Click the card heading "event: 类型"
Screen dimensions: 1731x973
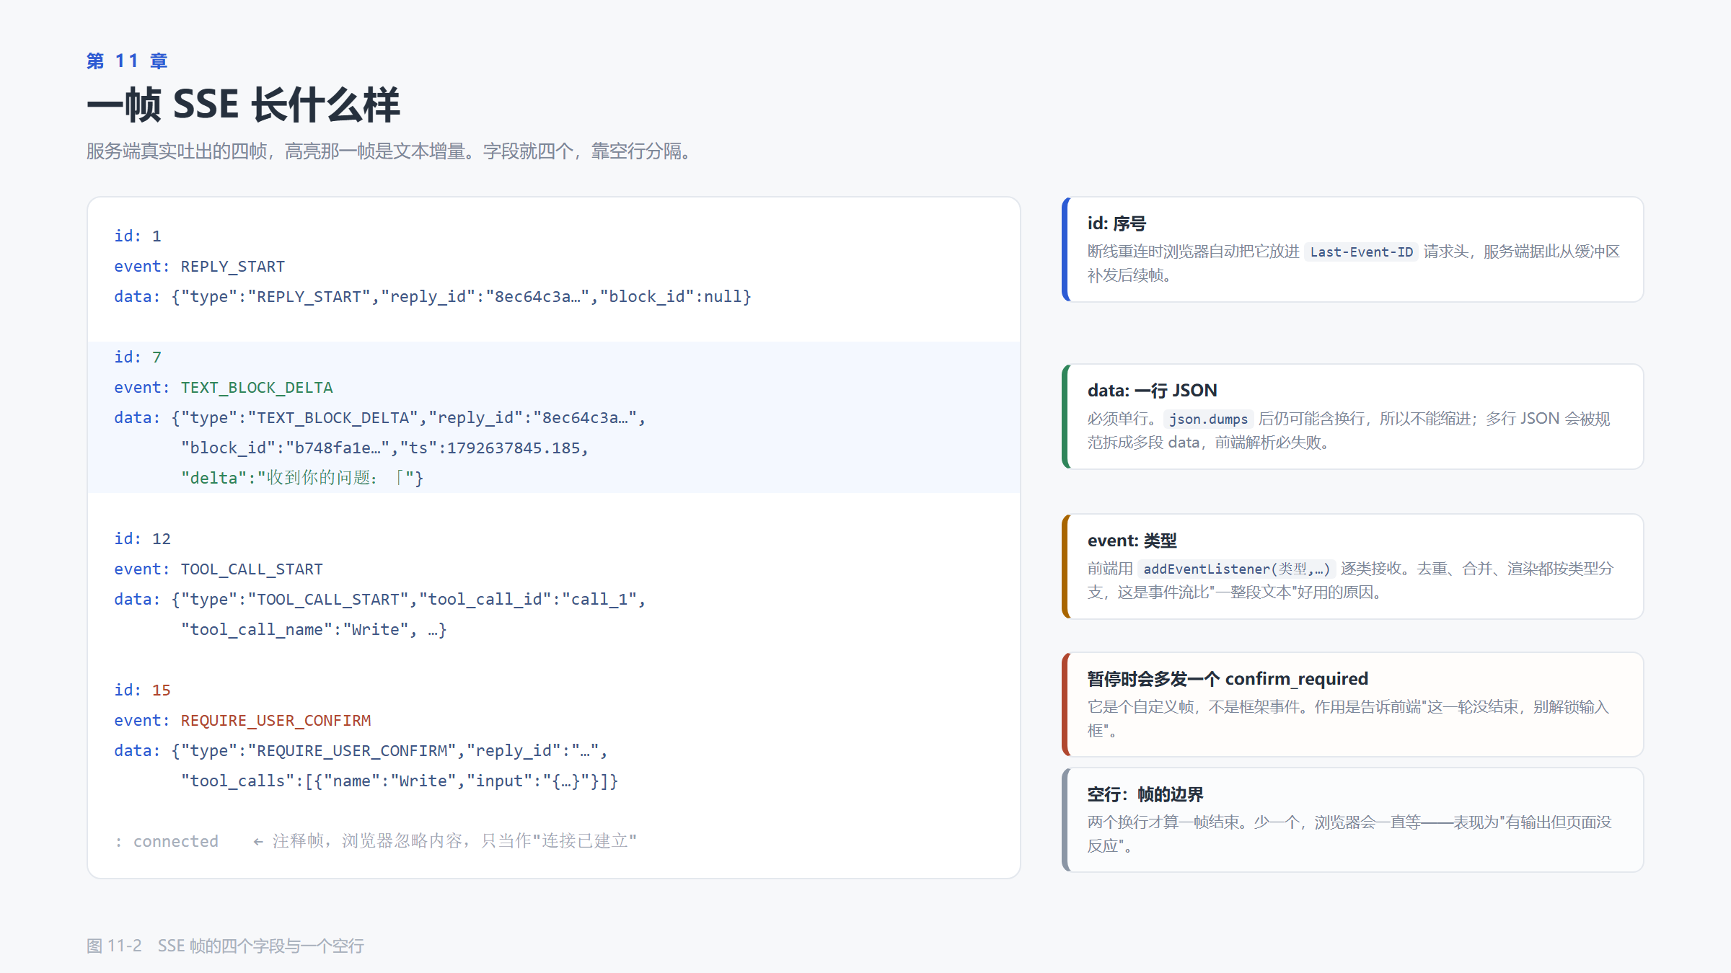1132,541
